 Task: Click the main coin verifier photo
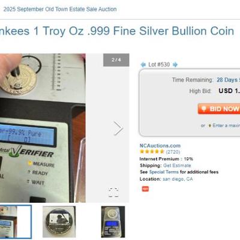[x=43, y=128]
